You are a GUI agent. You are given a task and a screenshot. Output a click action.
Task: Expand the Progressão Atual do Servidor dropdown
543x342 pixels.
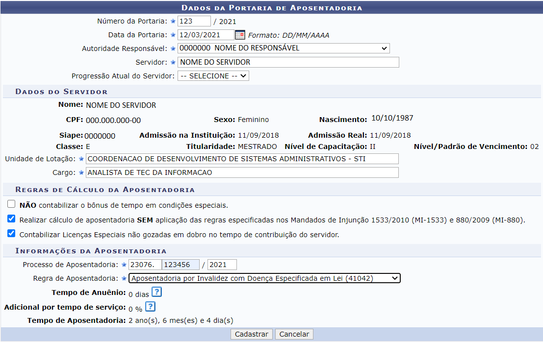click(x=213, y=76)
